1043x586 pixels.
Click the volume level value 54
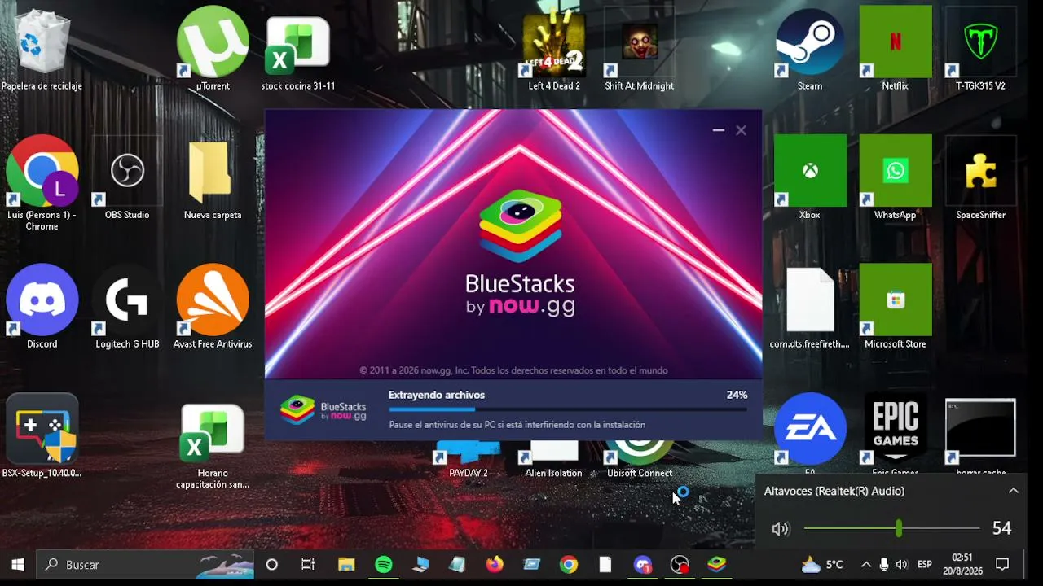(1001, 528)
